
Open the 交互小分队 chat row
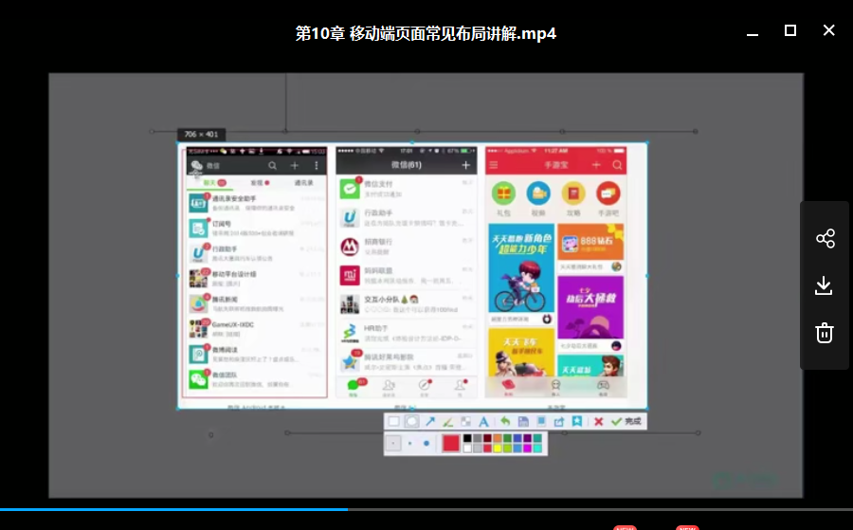point(407,304)
